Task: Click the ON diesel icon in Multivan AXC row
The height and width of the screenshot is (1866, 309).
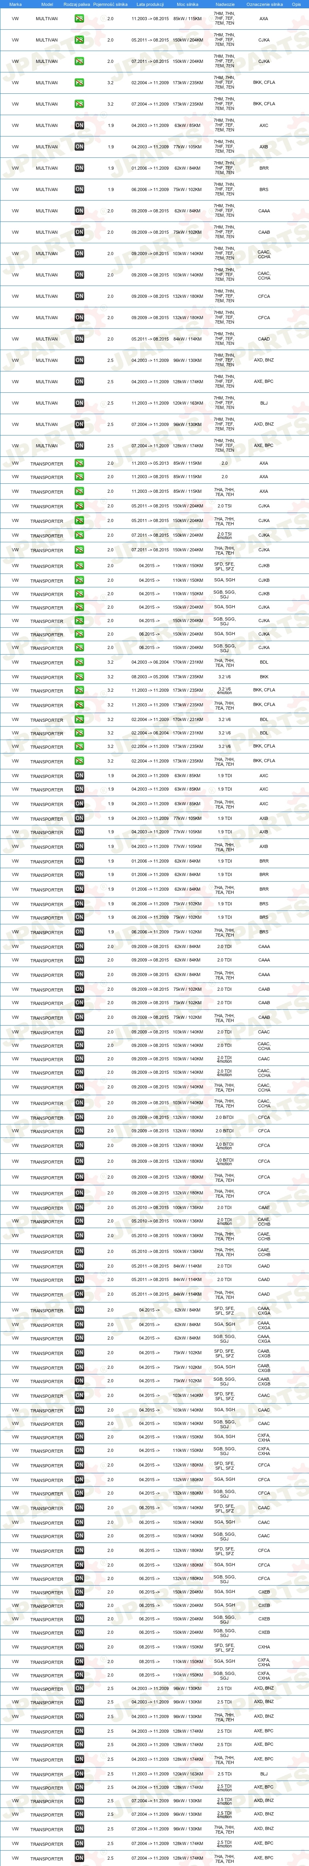Action: pos(79,125)
